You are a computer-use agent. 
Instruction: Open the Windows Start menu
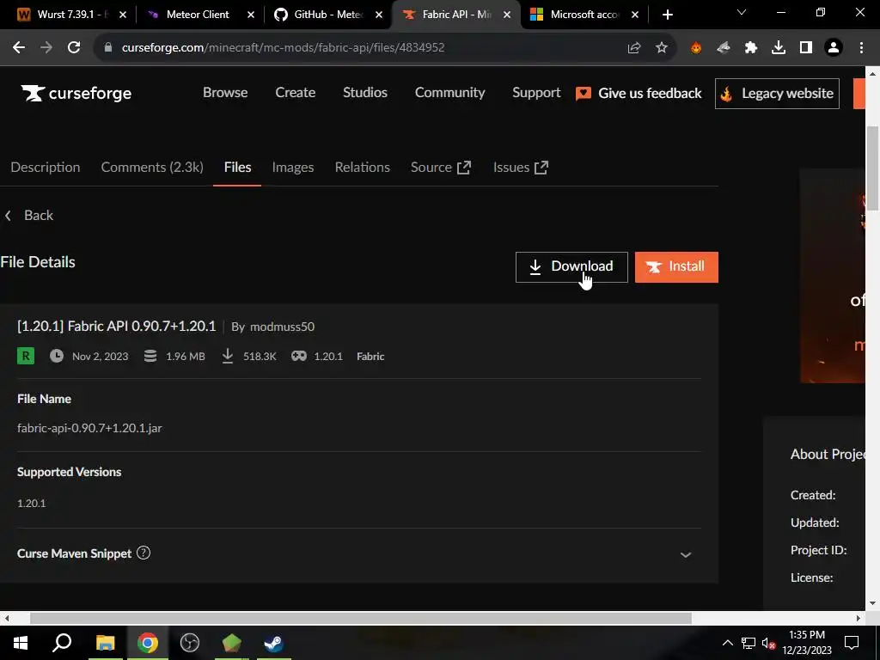click(21, 643)
